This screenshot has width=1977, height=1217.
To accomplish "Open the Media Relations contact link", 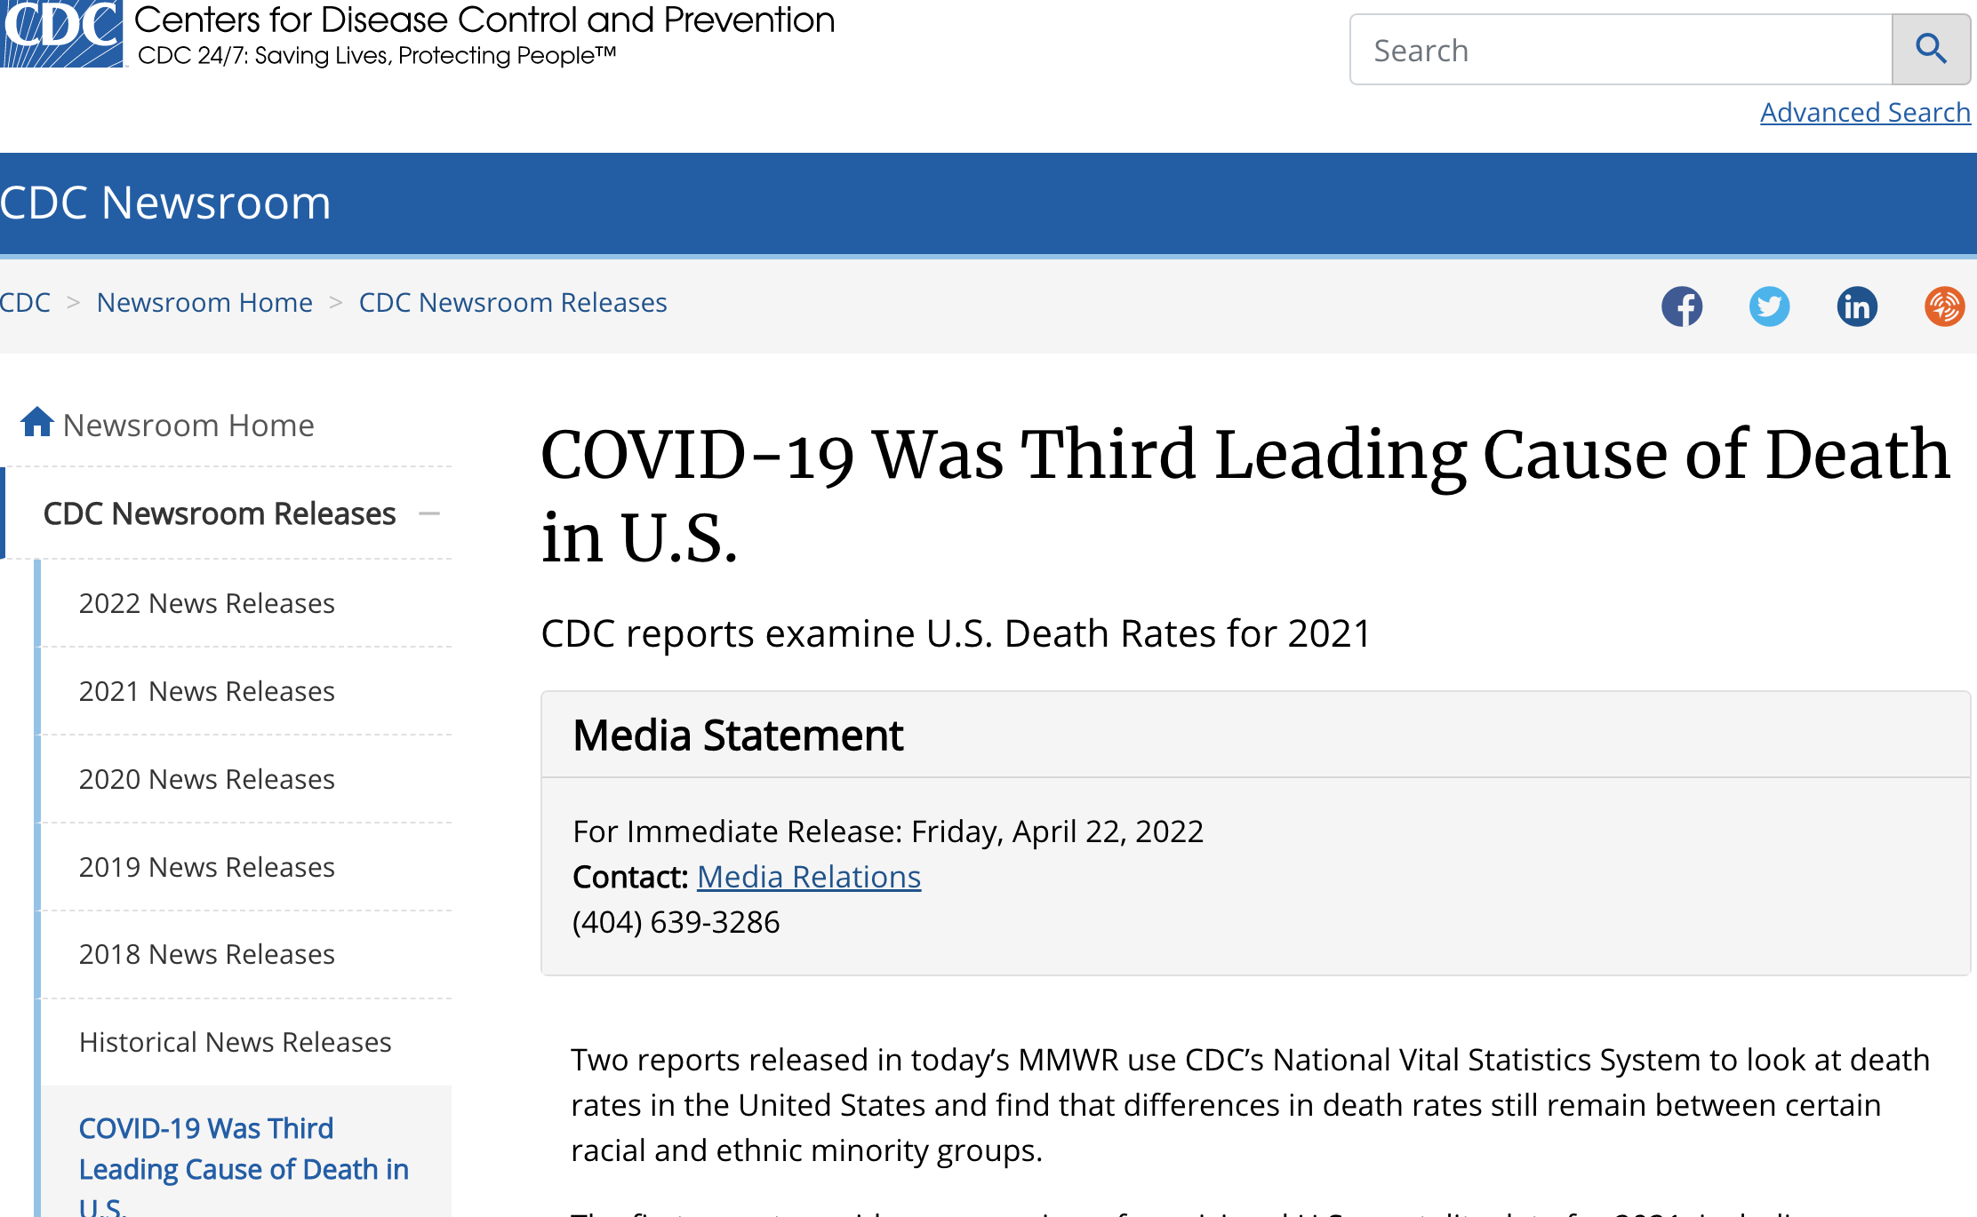I will [x=808, y=877].
